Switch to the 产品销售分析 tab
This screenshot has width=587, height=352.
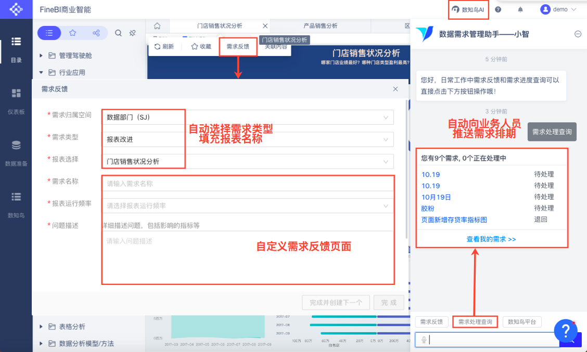click(x=321, y=26)
